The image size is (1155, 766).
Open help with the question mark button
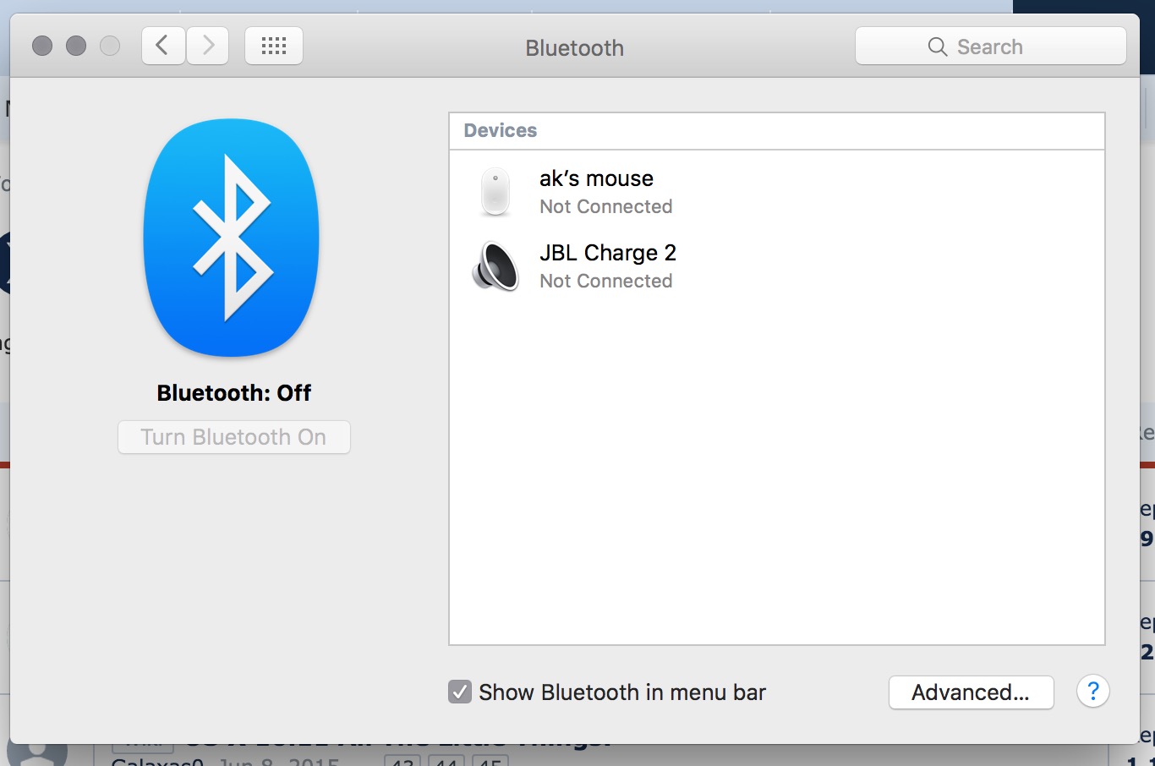click(x=1092, y=692)
